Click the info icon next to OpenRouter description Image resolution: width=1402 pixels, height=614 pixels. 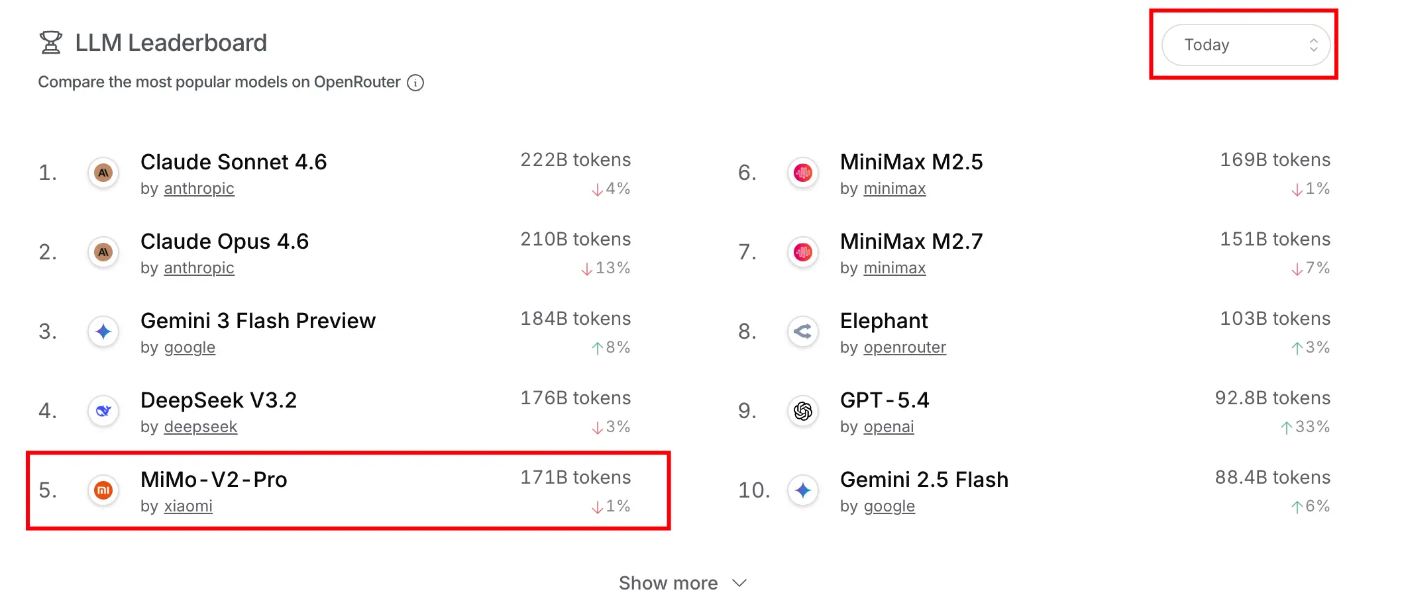(x=415, y=83)
